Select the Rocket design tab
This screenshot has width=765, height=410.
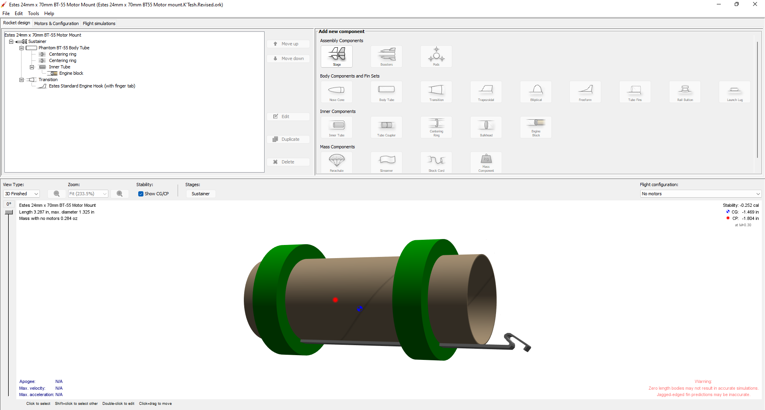(x=17, y=23)
